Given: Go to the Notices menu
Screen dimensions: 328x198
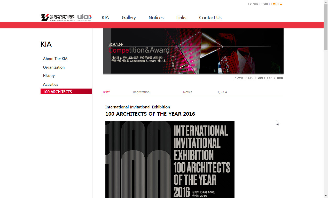Looking at the screenshot, I should click(156, 18).
